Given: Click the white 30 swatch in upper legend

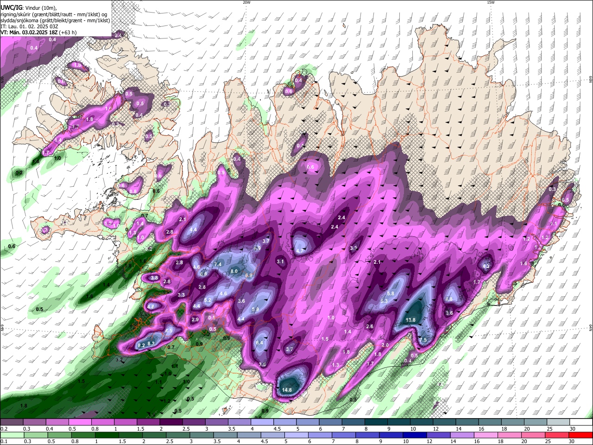Looking at the screenshot, I should tap(581, 422).
